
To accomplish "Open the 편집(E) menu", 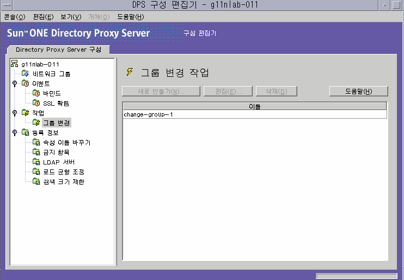I will pos(44,17).
